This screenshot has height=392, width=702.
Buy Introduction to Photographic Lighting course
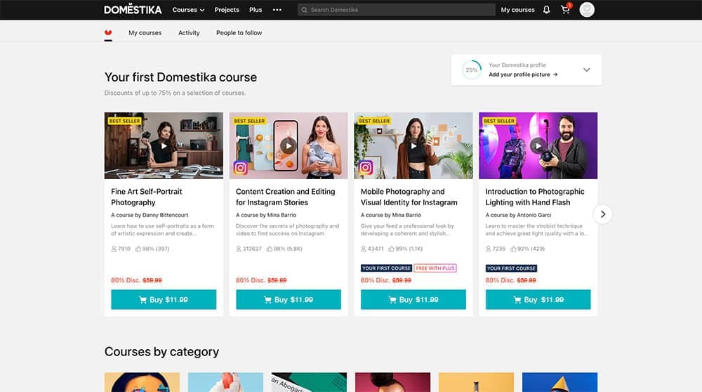[x=538, y=299]
